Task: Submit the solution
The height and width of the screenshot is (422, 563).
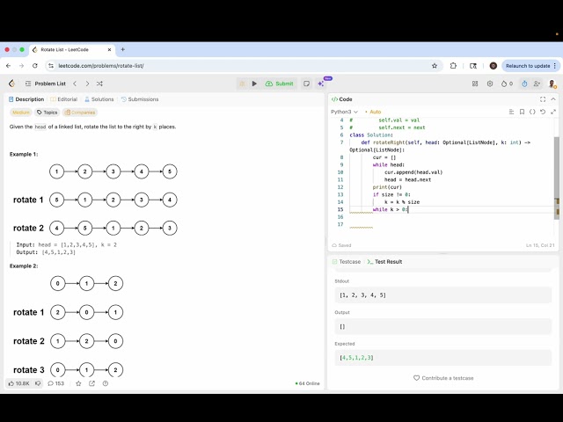Action: [281, 84]
